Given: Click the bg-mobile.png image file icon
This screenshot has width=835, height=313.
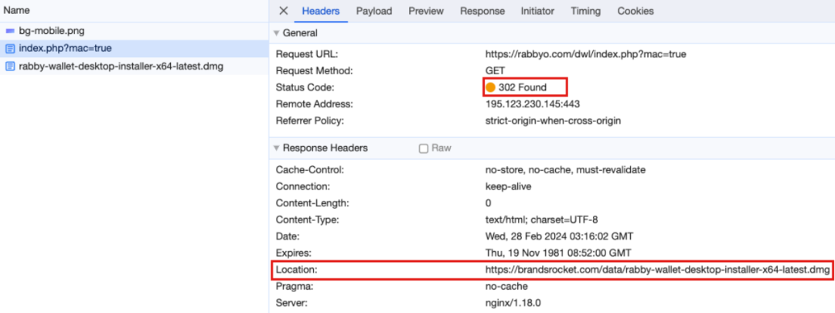Looking at the screenshot, I should (10, 31).
